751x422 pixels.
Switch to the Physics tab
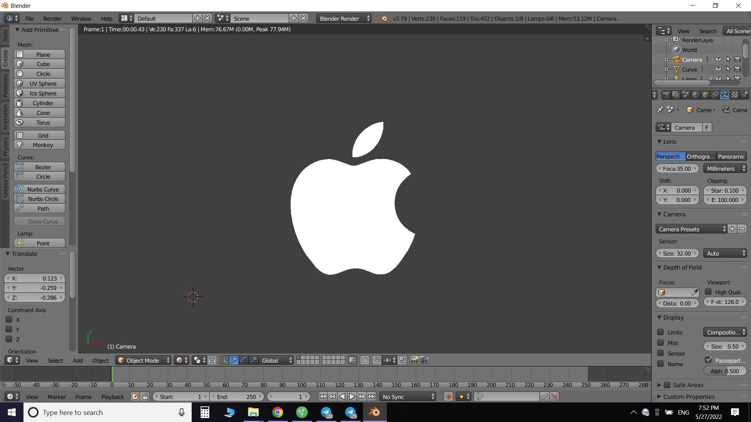[5, 147]
